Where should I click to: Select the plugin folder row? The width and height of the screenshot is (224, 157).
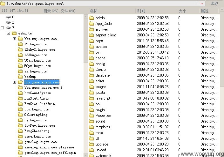coord(154,110)
